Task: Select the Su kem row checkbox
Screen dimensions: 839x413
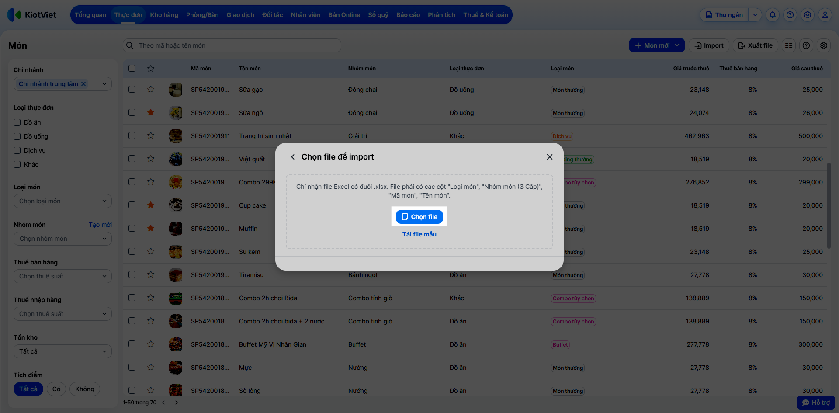Action: [132, 251]
